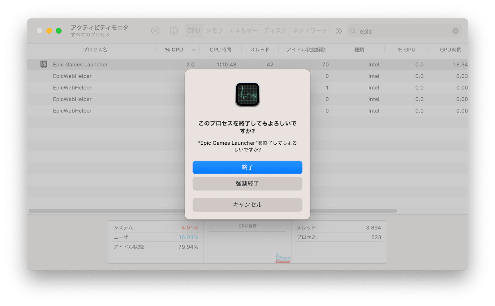Dismiss dialog with キャンセル
495x306 pixels.
click(x=247, y=205)
